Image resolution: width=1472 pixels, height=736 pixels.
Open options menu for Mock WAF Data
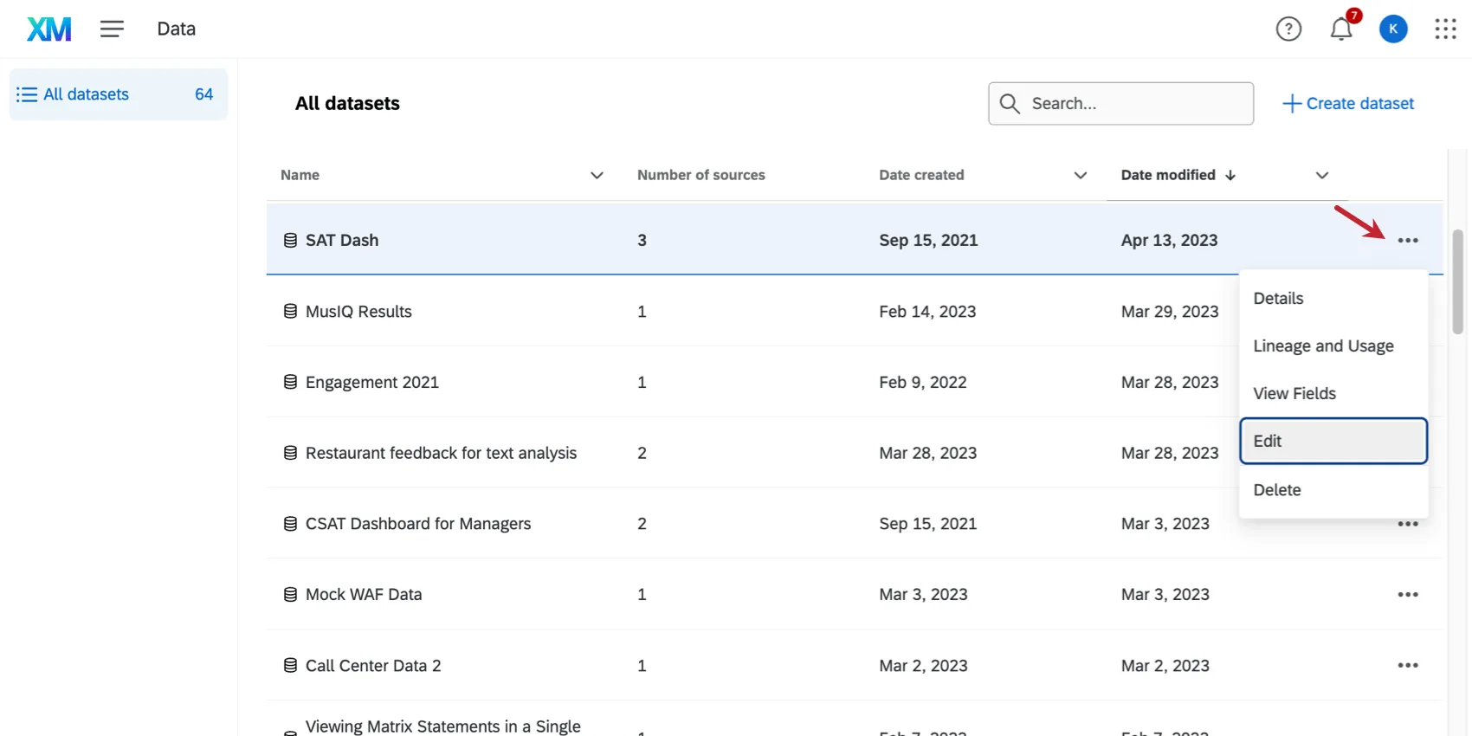[1407, 595]
